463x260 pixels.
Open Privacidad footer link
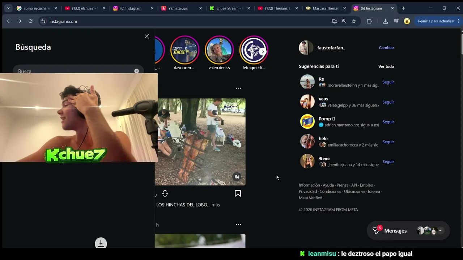click(308, 191)
